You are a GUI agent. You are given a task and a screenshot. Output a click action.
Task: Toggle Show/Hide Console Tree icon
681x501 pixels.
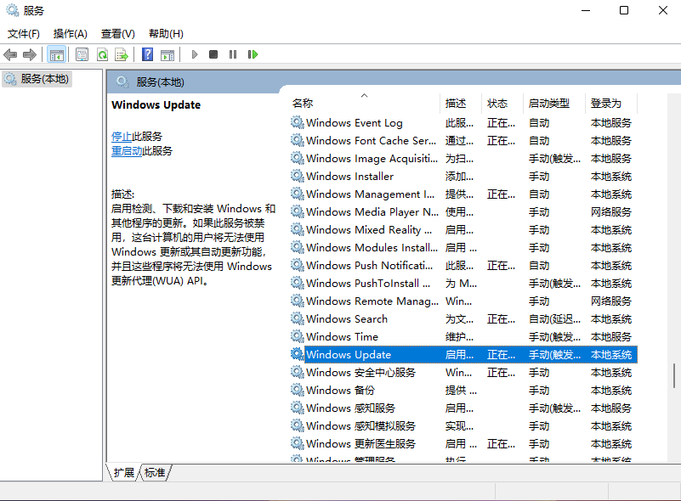click(56, 54)
